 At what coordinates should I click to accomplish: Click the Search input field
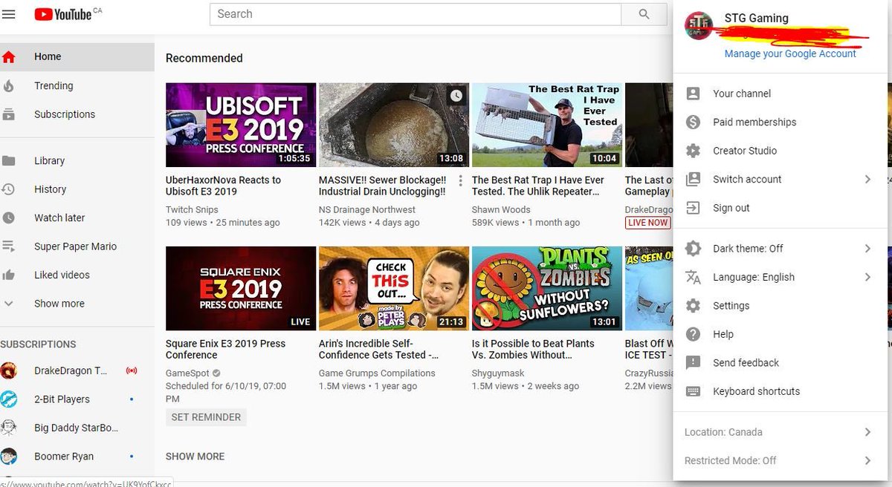416,14
